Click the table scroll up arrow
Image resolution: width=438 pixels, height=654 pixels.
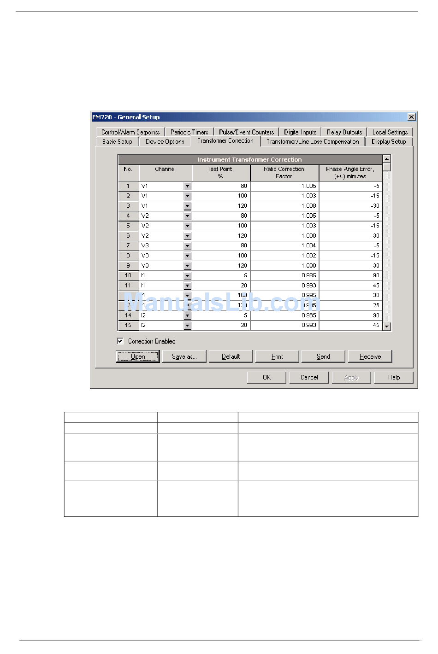tap(387, 159)
